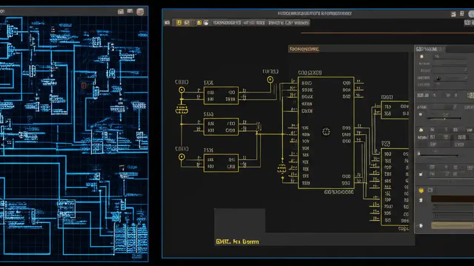Click the globe-shaped toolbar icon
This screenshot has height=266, width=474.
point(206,23)
